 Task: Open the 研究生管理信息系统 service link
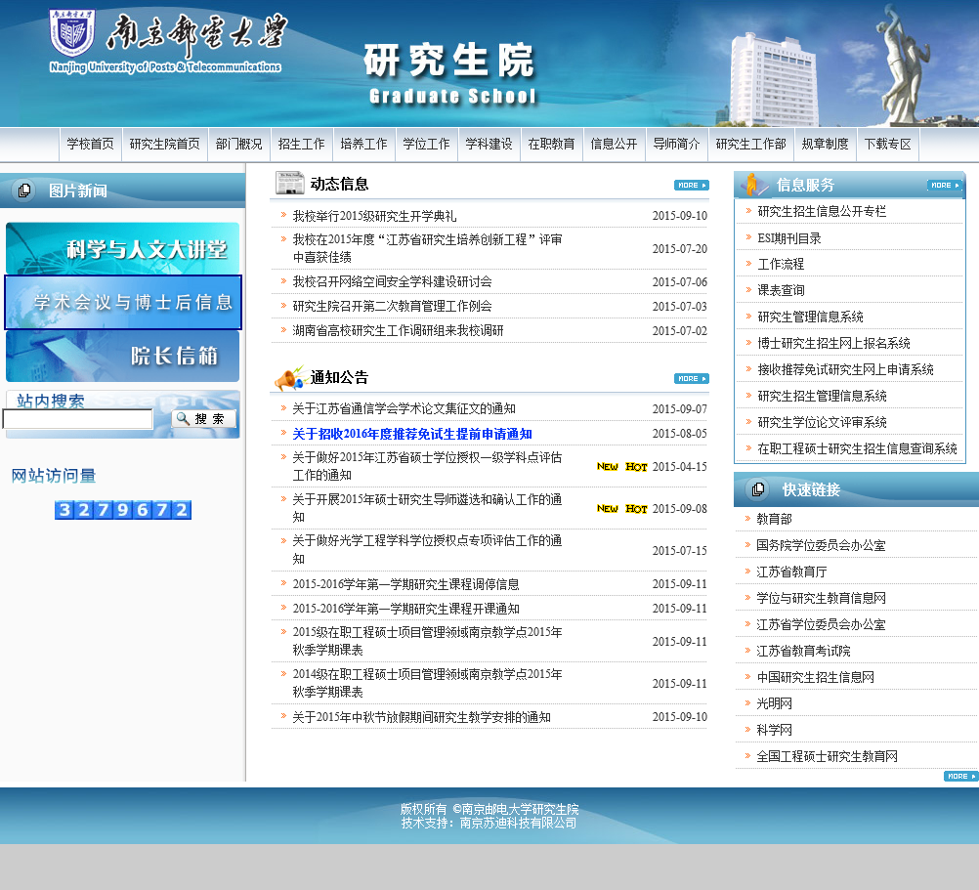click(x=810, y=317)
